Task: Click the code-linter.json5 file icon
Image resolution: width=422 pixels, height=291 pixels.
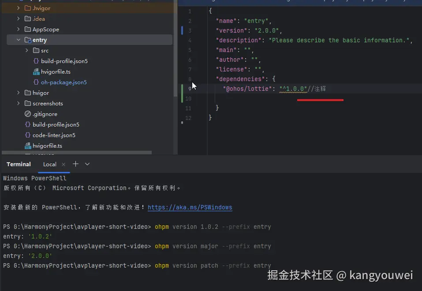Action: coord(28,135)
